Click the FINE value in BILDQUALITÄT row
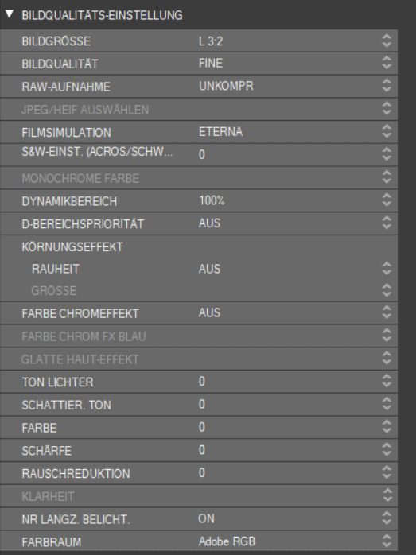 click(211, 64)
